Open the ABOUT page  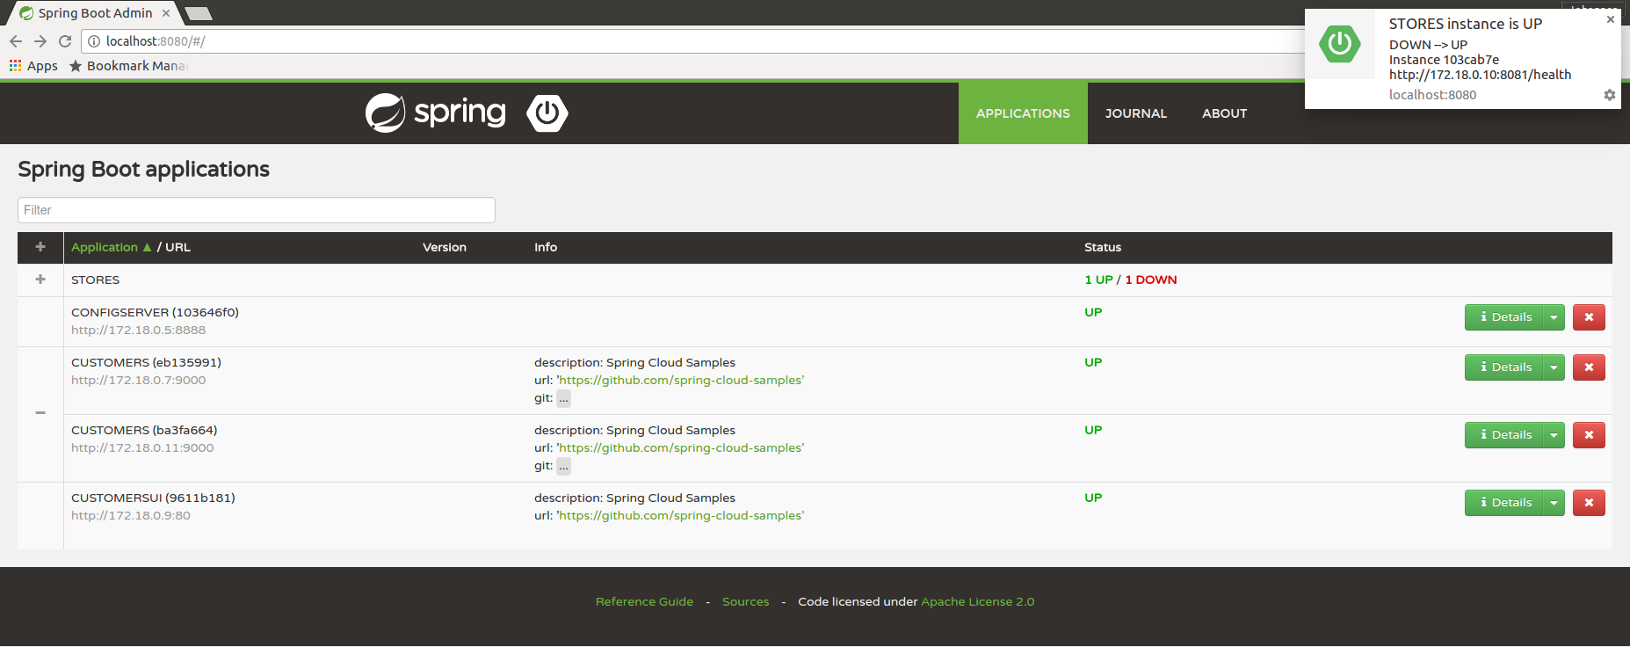click(1224, 113)
